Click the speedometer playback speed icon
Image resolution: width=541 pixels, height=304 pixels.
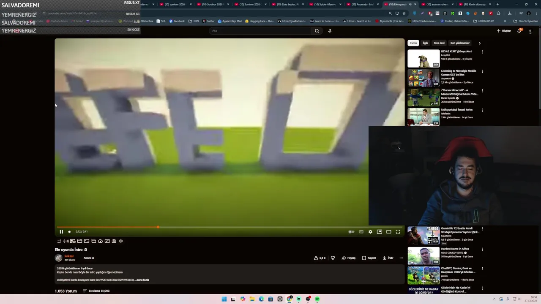100,241
